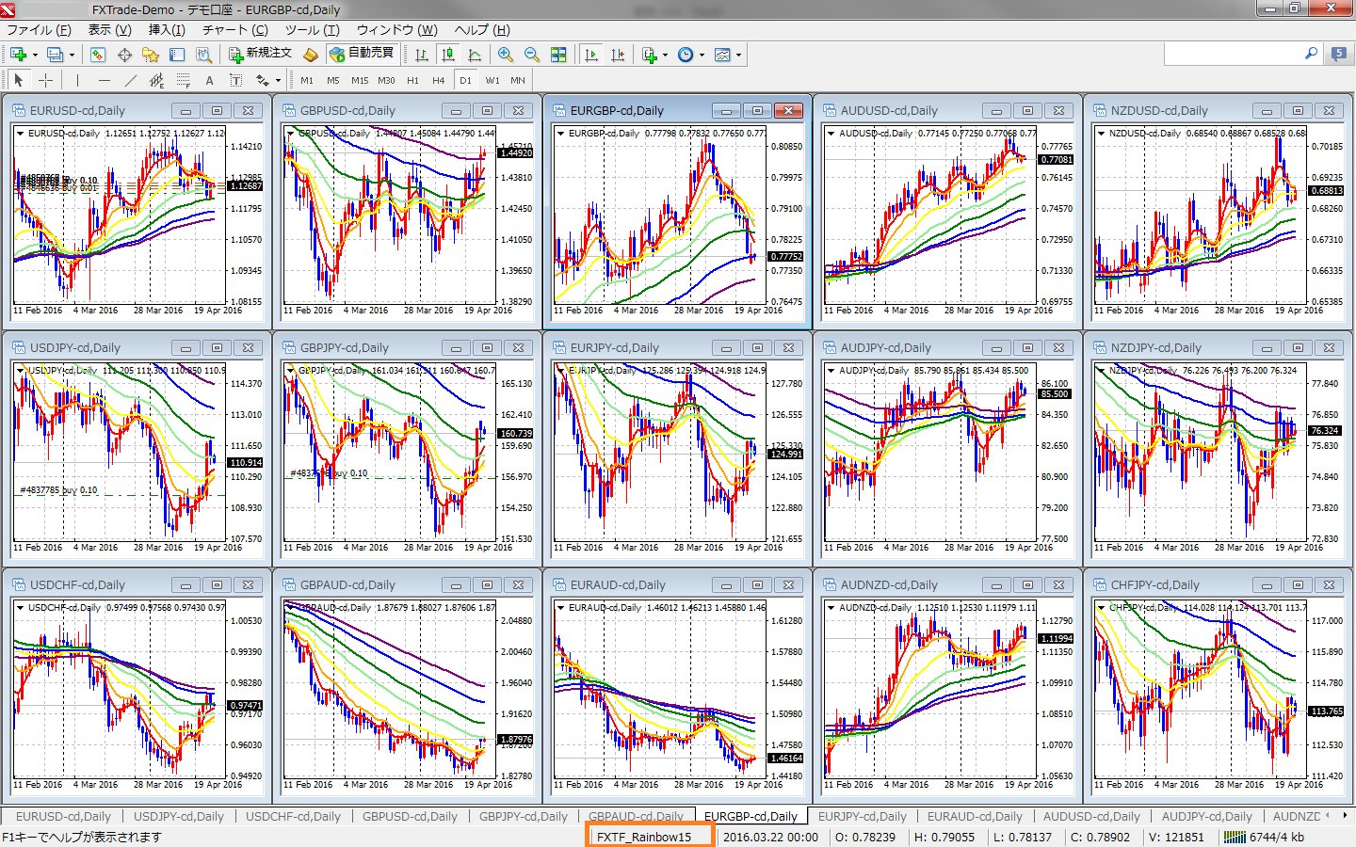Expand the indicators list dropdown arrow

coord(665,55)
